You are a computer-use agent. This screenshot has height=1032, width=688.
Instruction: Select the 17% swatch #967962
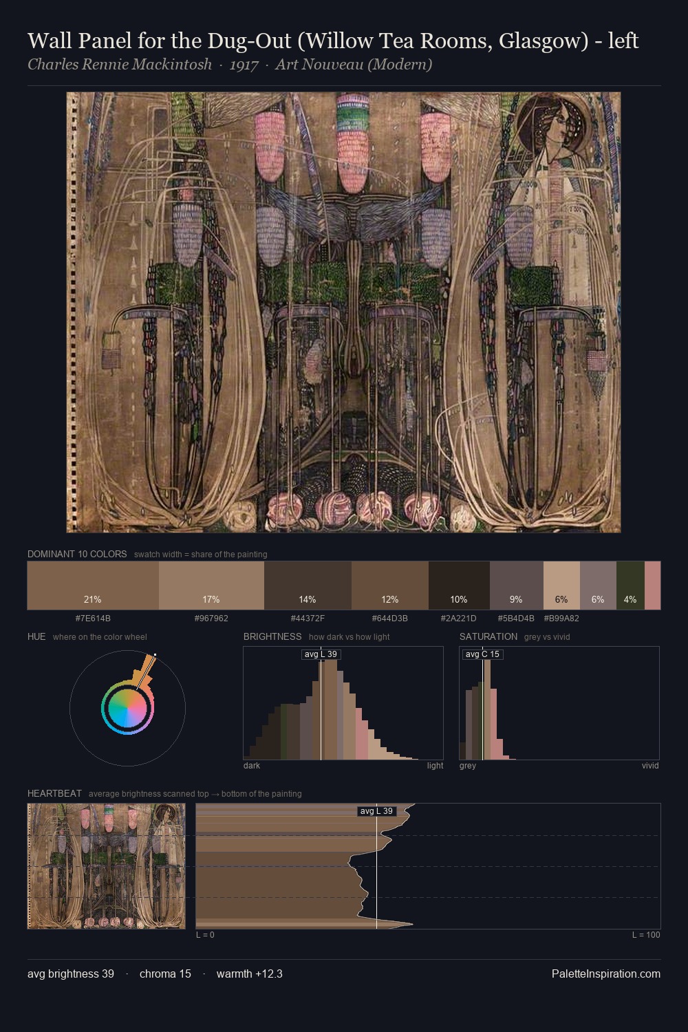pos(211,585)
